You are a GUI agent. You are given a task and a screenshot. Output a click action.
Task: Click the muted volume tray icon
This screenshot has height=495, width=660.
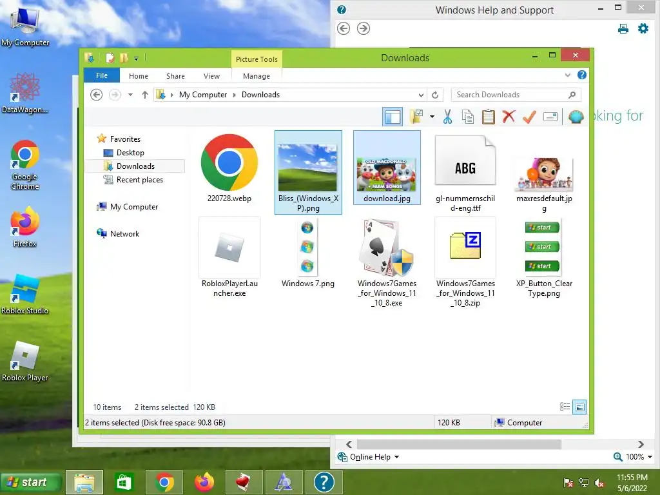pyautogui.click(x=600, y=482)
